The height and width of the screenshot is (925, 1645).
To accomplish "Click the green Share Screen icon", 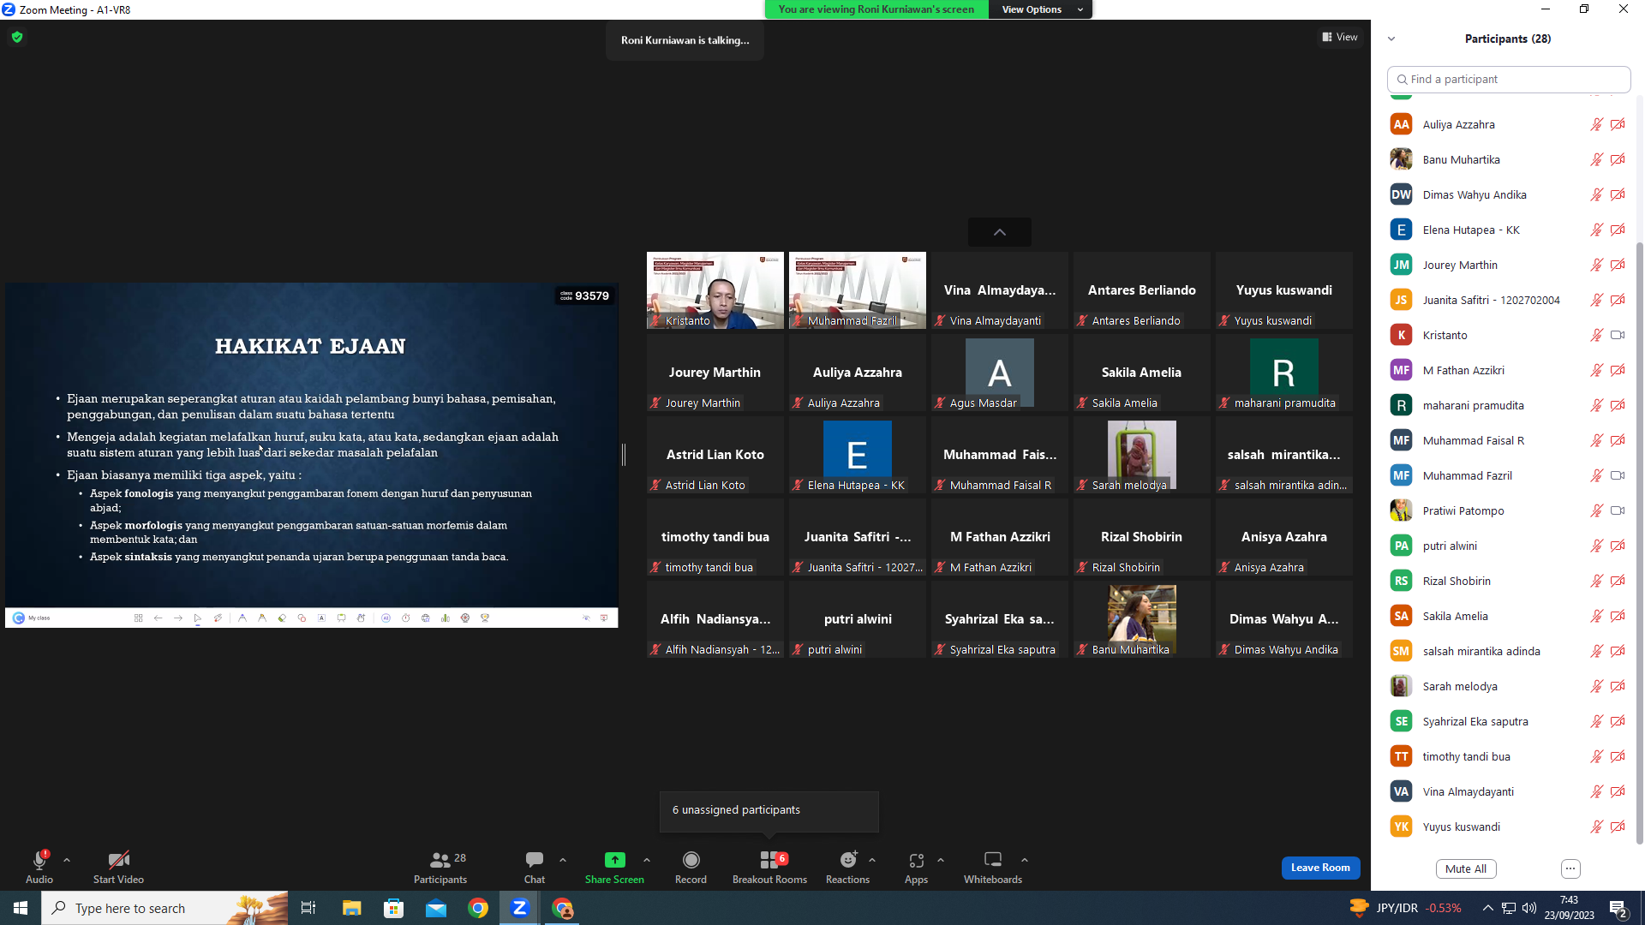I will click(x=614, y=860).
